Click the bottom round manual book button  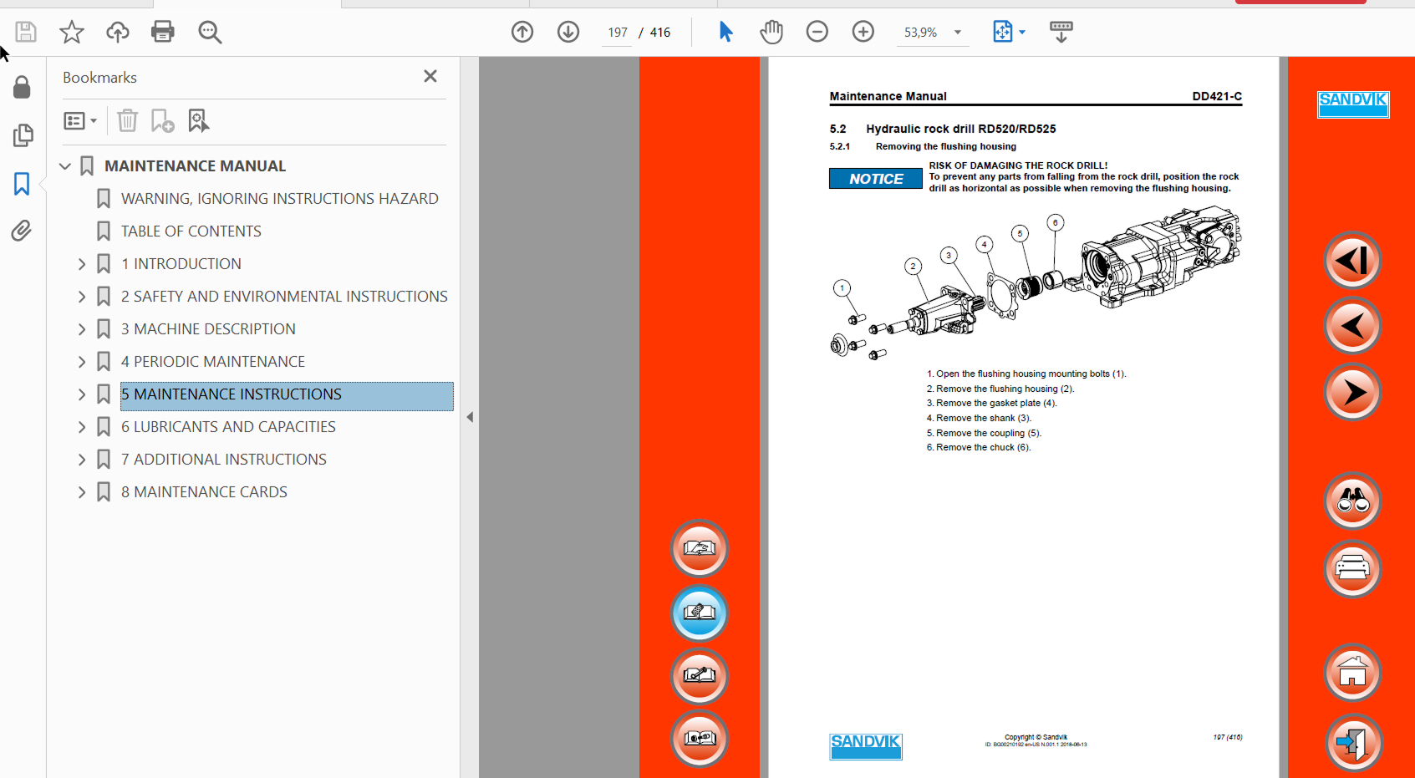[x=700, y=739]
